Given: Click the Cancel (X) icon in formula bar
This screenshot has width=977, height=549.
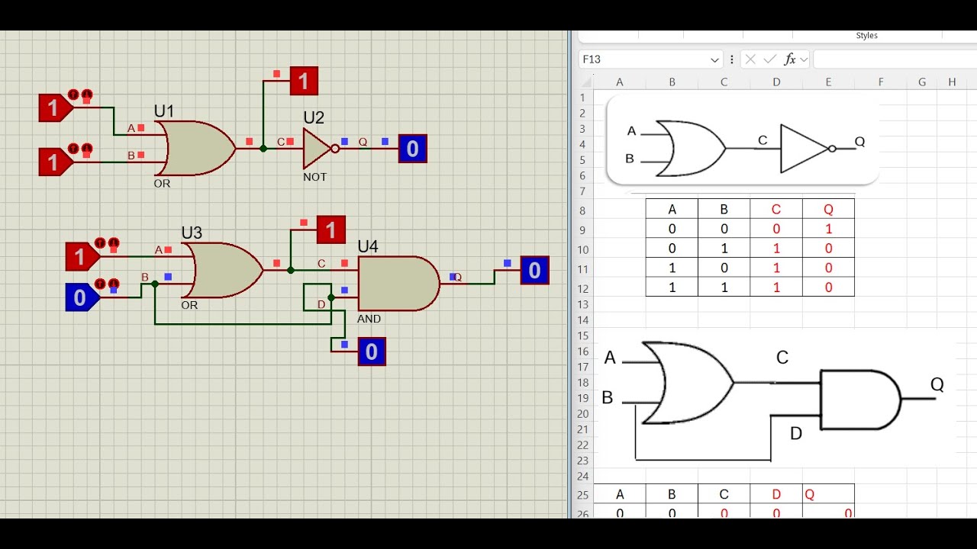Looking at the screenshot, I should click(x=750, y=59).
